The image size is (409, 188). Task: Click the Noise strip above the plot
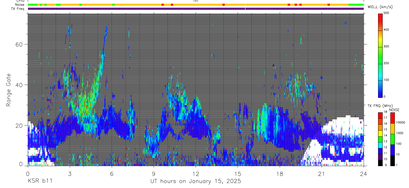point(196,5)
